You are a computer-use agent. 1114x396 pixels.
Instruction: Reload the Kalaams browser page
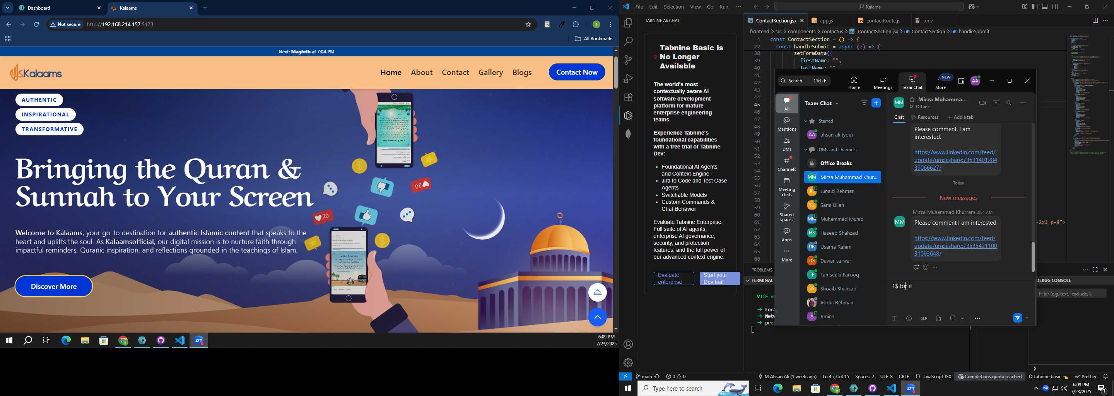click(37, 25)
